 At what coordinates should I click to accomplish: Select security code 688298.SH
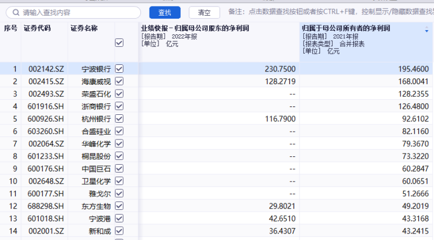[46, 206]
